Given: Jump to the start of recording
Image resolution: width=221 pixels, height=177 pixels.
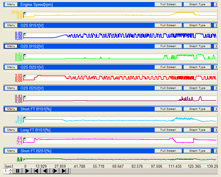Looking at the screenshot, I should pos(36,171).
